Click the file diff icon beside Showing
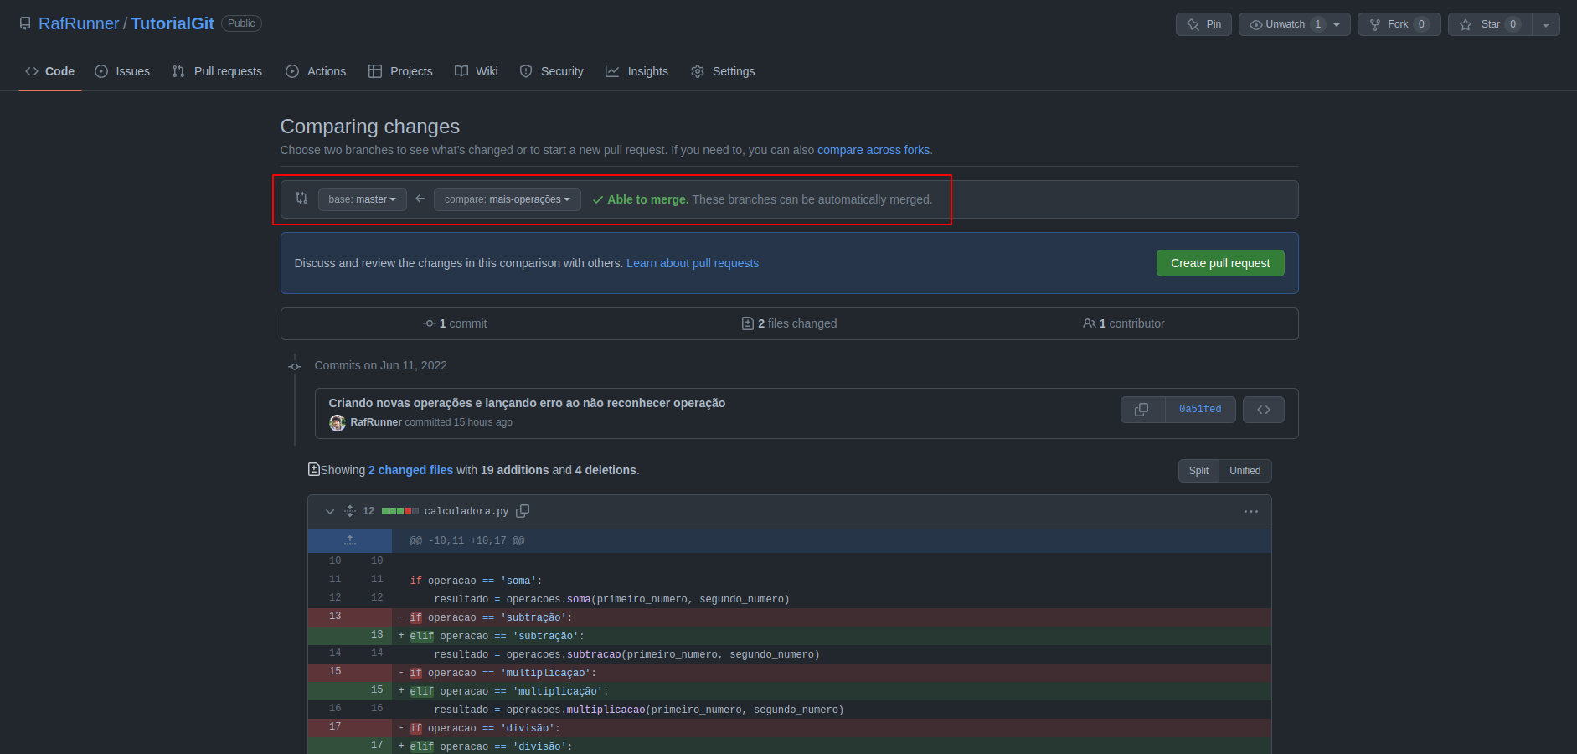 point(313,469)
